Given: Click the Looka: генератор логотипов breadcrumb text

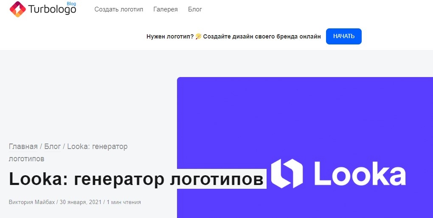Looking at the screenshot, I should pyautogui.click(x=68, y=152).
